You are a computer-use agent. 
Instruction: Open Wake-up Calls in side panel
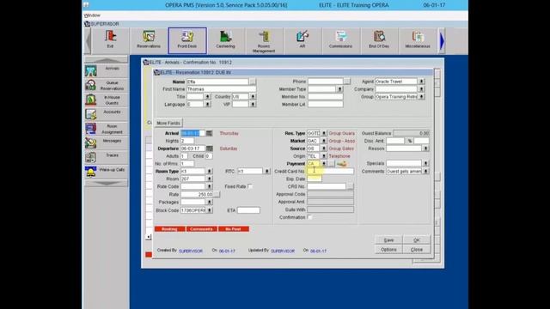[x=106, y=172]
